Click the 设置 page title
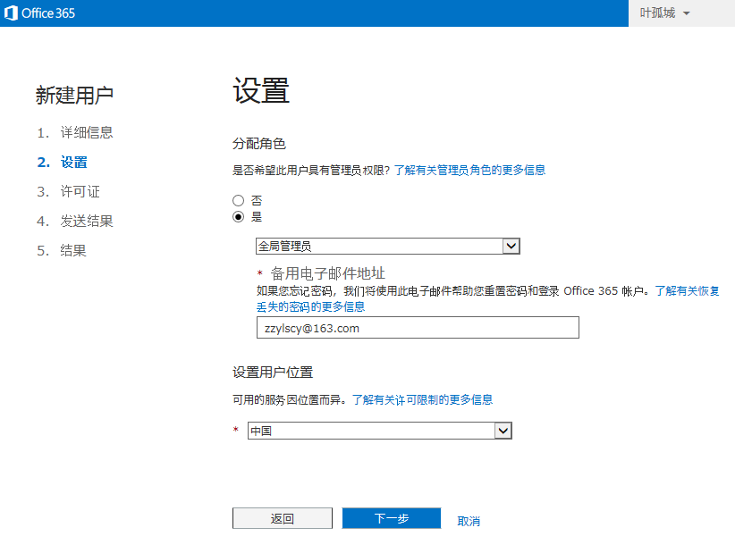Image resolution: width=735 pixels, height=553 pixels. pos(261,91)
